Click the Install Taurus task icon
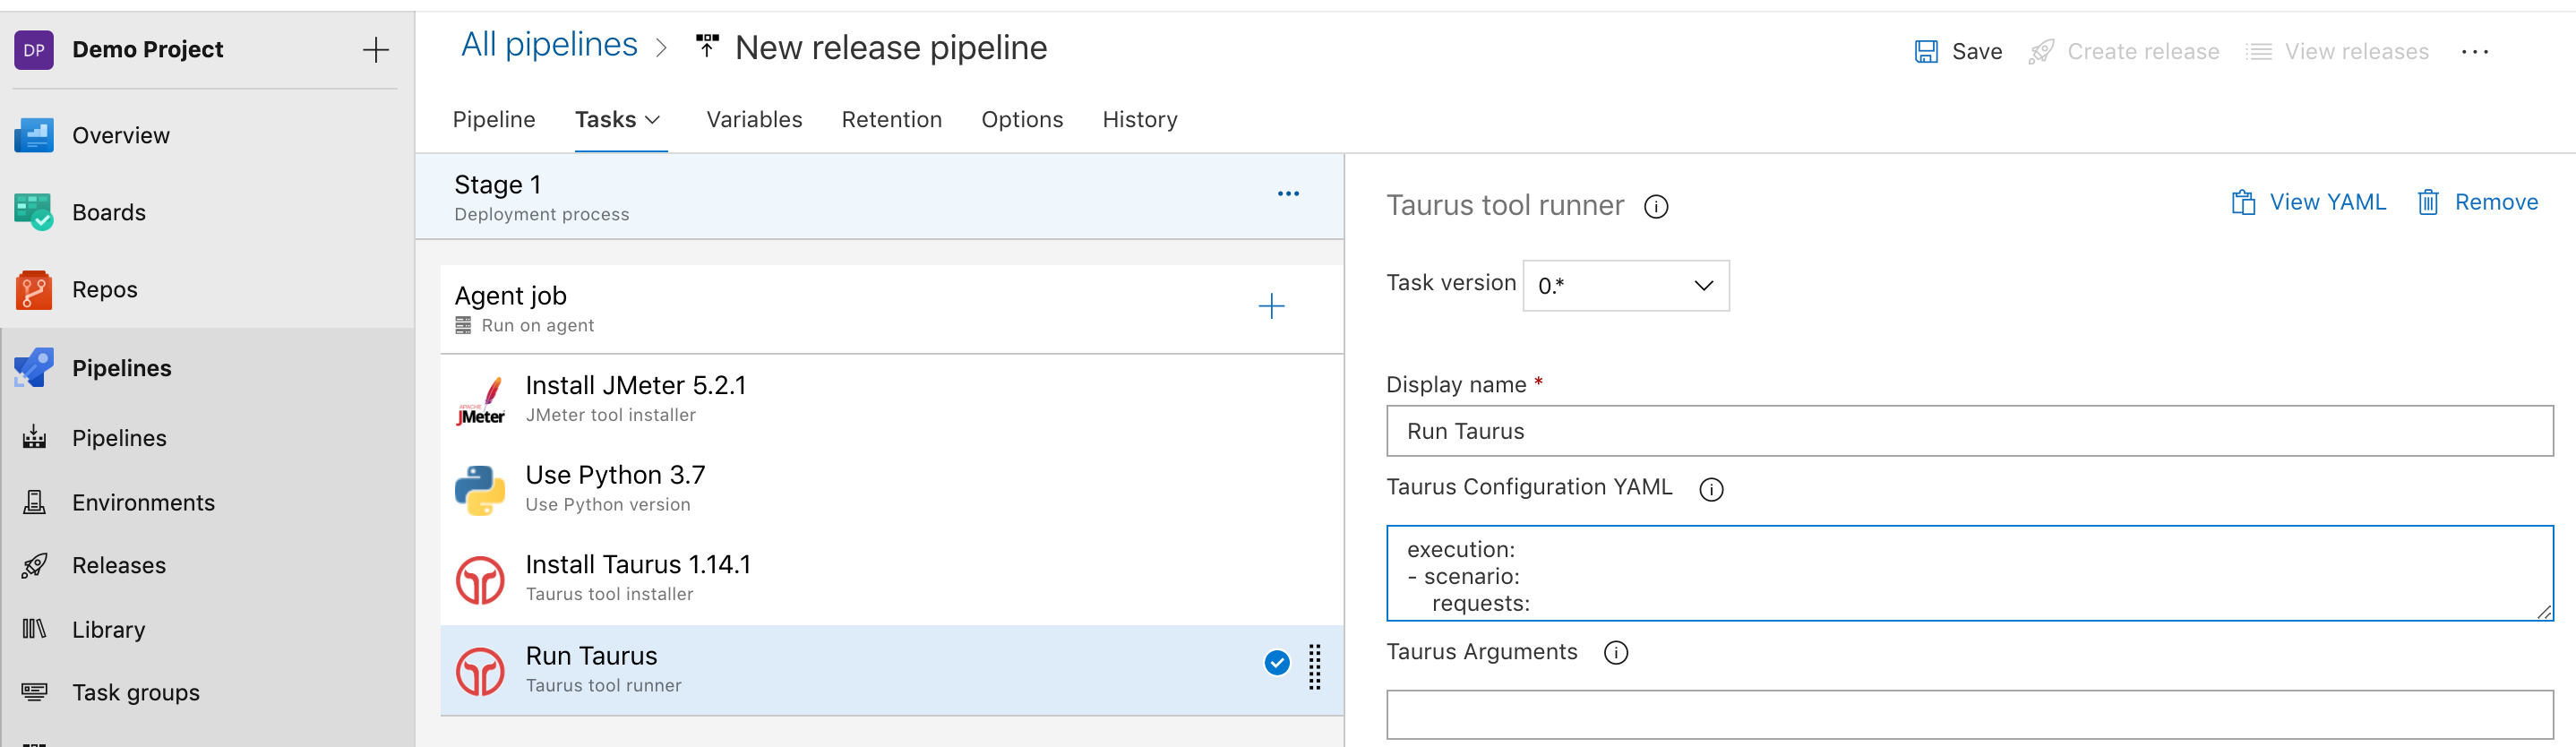The image size is (2576, 747). [x=481, y=580]
